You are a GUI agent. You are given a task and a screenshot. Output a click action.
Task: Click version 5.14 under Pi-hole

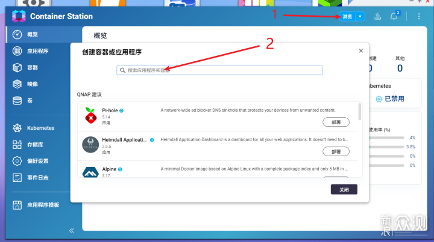tap(106, 117)
